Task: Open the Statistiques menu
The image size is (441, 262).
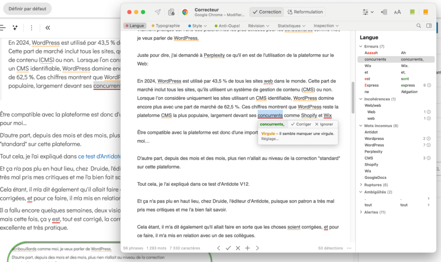Action: pyautogui.click(x=291, y=25)
